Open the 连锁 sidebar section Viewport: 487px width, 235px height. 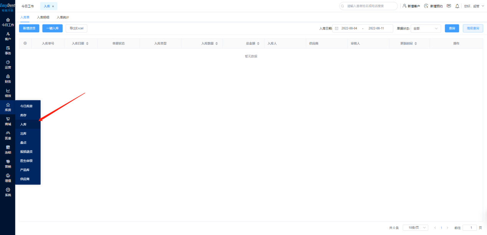[x=8, y=150]
